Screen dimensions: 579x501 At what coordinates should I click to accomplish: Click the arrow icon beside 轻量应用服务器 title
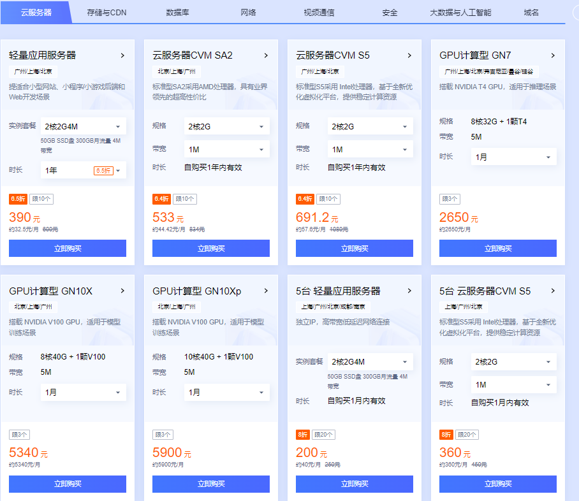pos(122,55)
